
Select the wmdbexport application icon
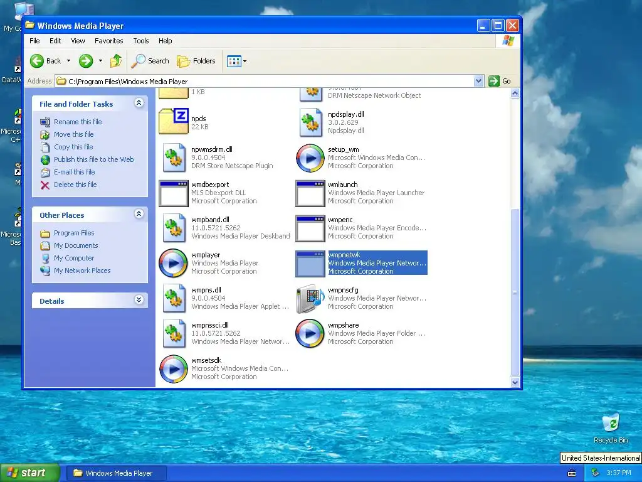coord(174,193)
